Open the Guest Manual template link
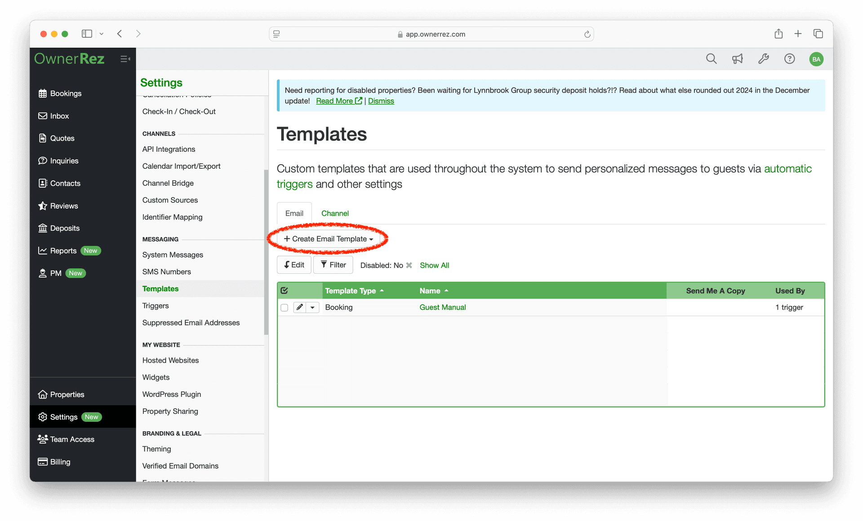The width and height of the screenshot is (863, 521). pyautogui.click(x=442, y=307)
